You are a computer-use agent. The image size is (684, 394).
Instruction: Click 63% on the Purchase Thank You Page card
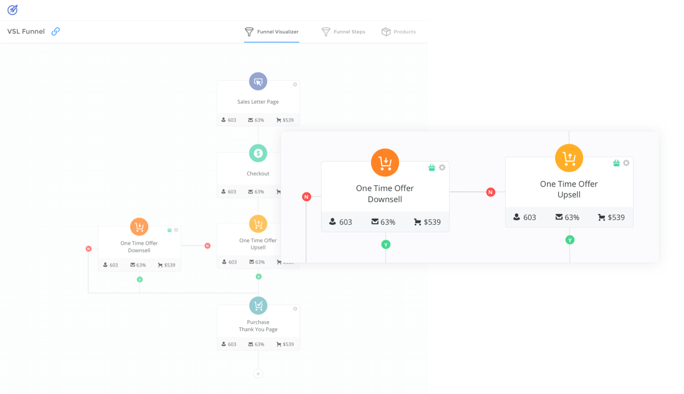click(x=256, y=345)
